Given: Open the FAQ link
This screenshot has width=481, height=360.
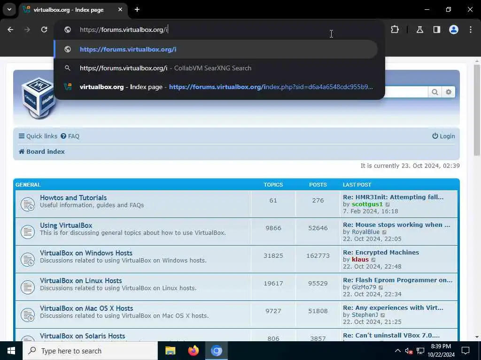Looking at the screenshot, I should click(x=70, y=136).
